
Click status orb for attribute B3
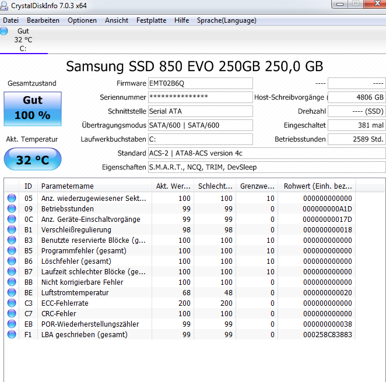tap(12, 240)
